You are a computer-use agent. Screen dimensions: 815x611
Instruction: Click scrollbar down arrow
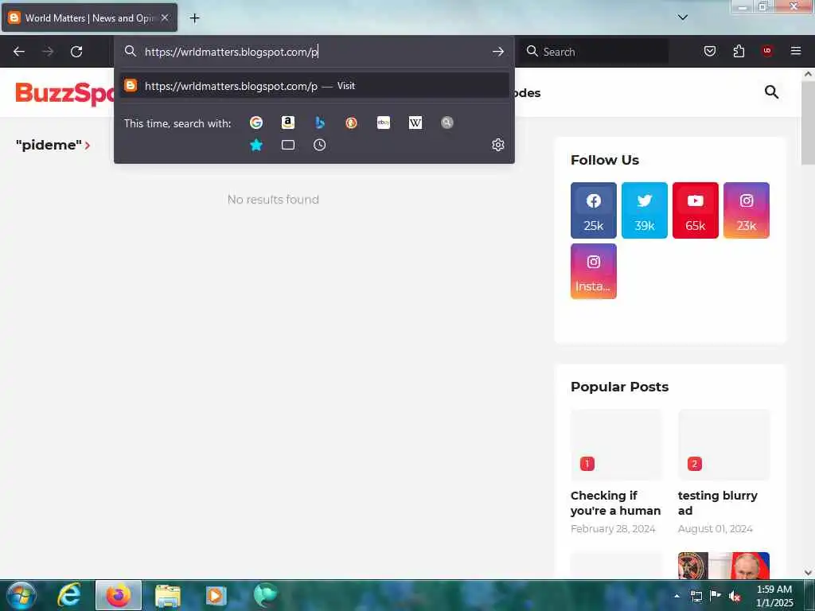pyautogui.click(x=808, y=573)
